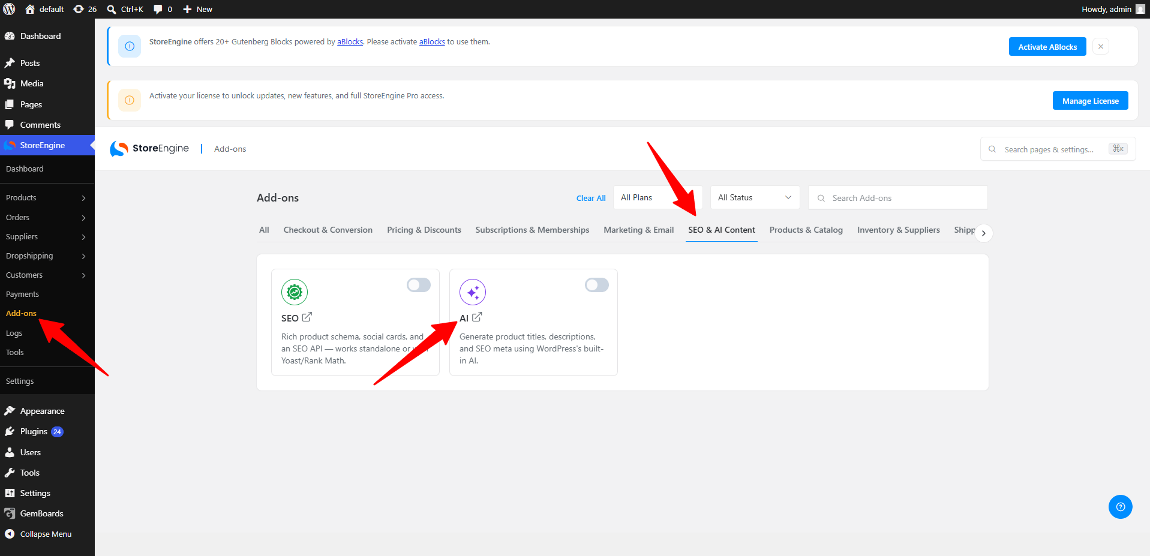Open the SEO add-on external link icon
The height and width of the screenshot is (556, 1150).
(x=307, y=317)
